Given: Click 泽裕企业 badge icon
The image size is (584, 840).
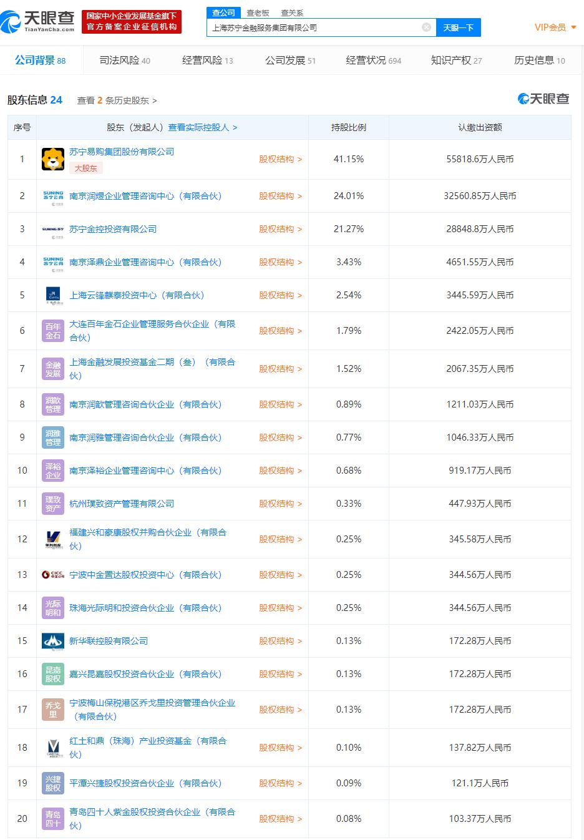Looking at the screenshot, I should tap(53, 471).
